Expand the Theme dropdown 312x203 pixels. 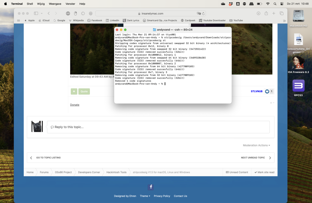(x=145, y=196)
